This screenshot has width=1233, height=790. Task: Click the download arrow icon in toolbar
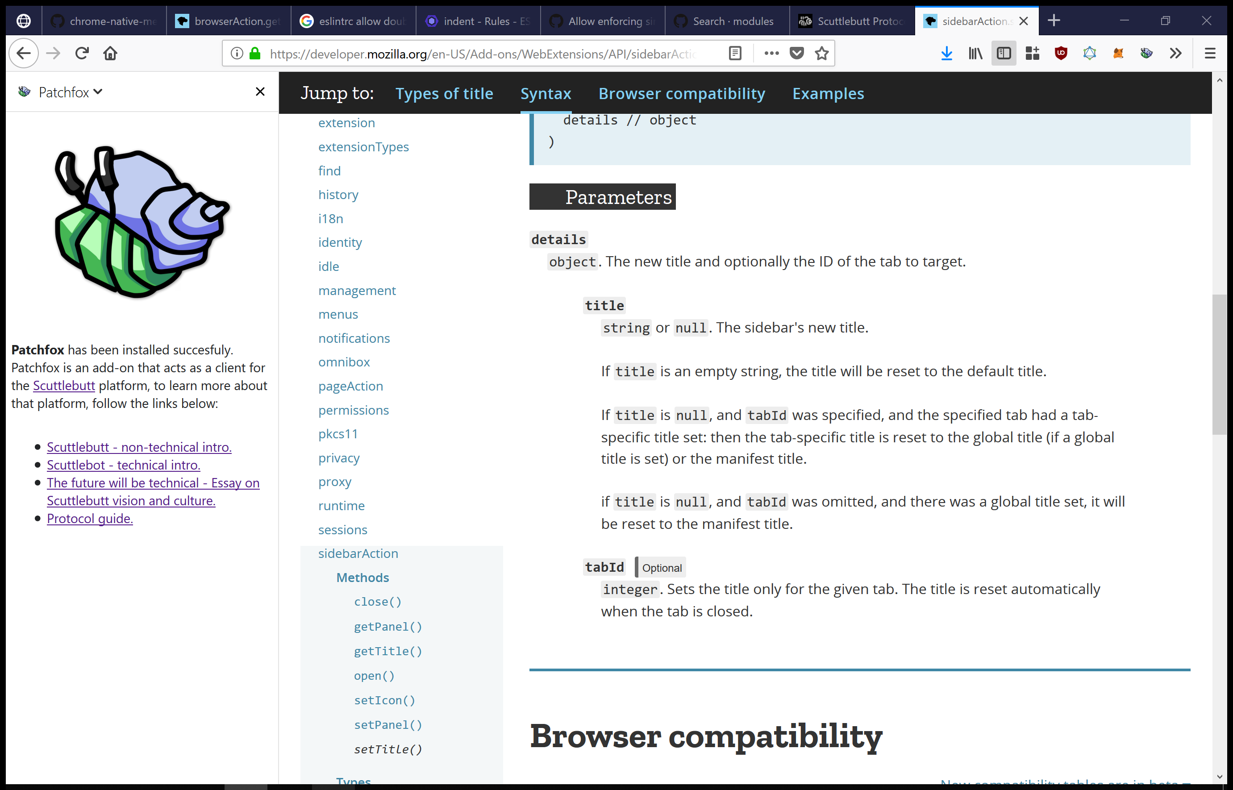tap(948, 53)
